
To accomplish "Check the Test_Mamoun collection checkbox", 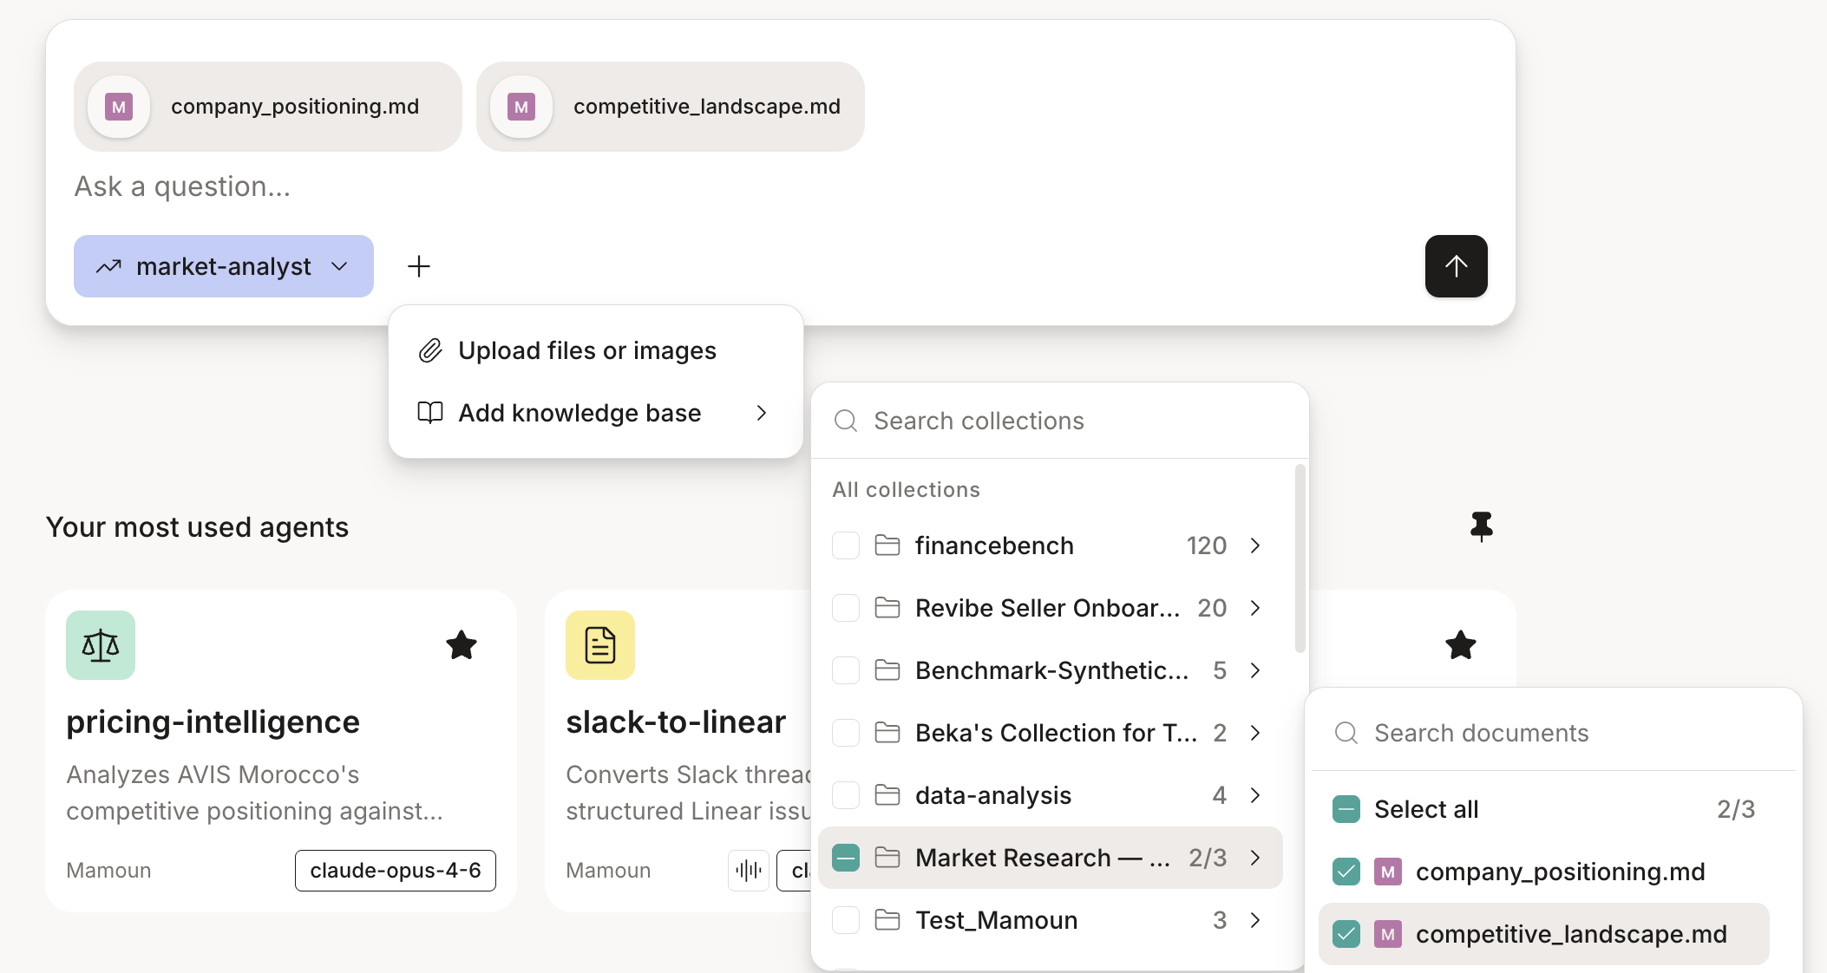I will click(x=846, y=920).
